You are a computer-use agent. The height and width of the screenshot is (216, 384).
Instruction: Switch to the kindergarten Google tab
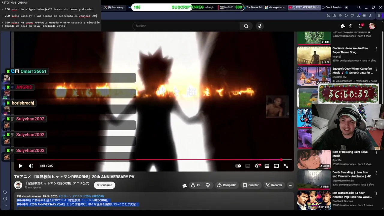tap(275, 7)
